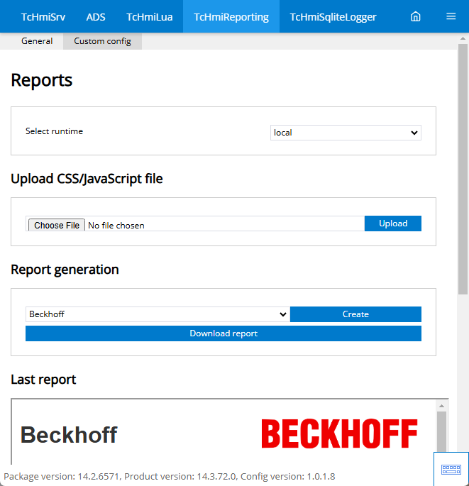Click the Beckhoff title in report preview
469x486 pixels.
[x=69, y=435]
